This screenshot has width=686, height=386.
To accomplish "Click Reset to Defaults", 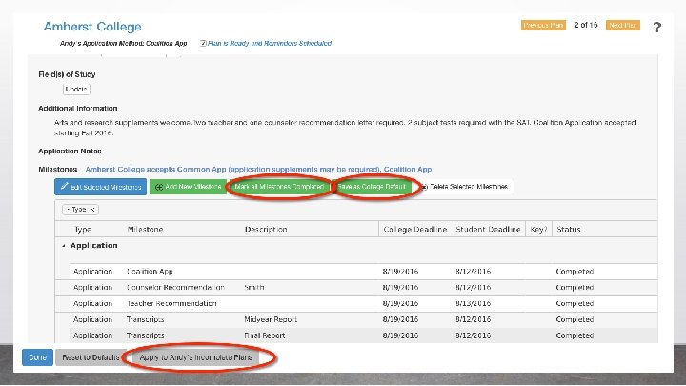I will (x=91, y=357).
